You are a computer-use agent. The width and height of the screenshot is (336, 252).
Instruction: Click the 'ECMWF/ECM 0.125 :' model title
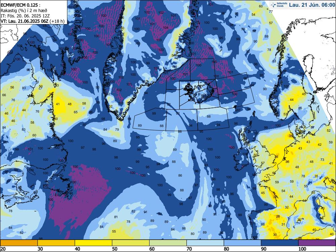click(20, 5)
